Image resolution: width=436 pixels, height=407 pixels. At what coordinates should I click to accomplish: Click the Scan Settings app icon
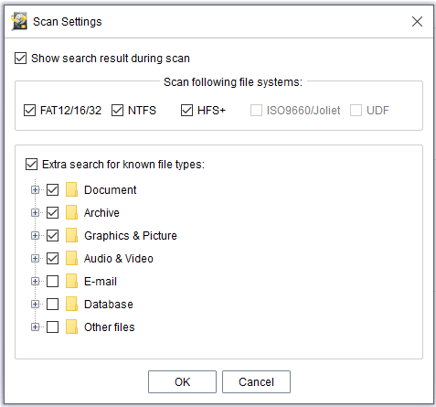(19, 21)
